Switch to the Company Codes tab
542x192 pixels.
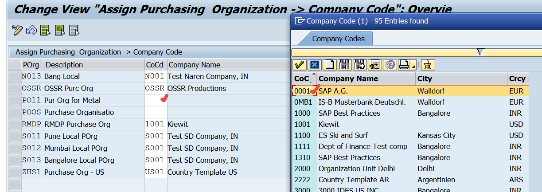coord(338,39)
